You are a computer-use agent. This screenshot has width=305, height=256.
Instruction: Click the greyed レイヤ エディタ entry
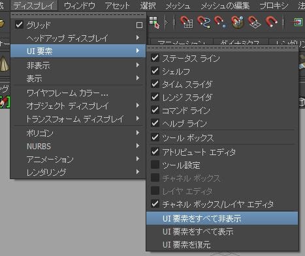[222, 192]
